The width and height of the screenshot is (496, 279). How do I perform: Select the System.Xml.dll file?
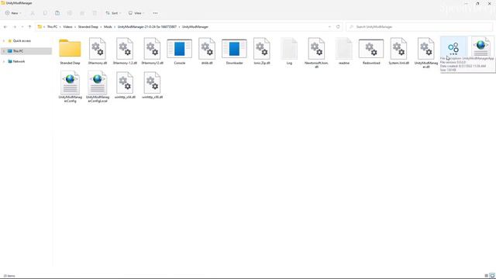coord(398,52)
